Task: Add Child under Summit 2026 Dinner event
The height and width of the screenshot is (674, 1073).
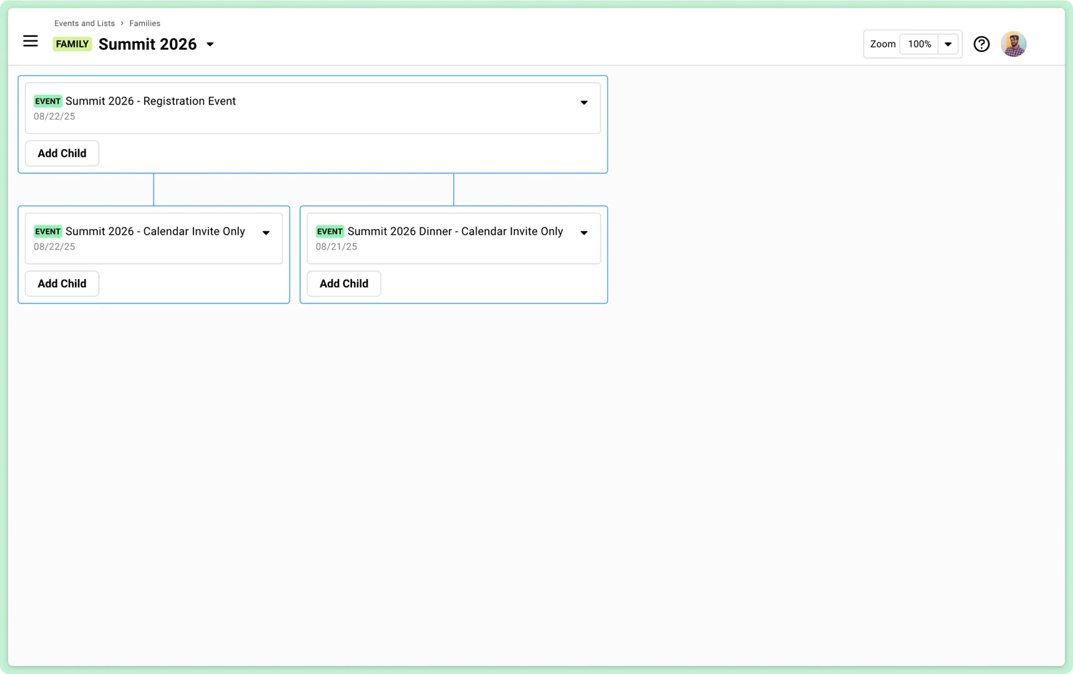Action: [x=344, y=284]
